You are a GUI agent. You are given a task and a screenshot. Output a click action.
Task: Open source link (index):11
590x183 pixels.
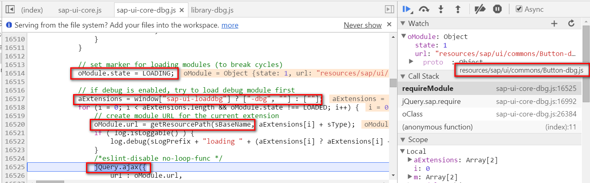click(561, 127)
